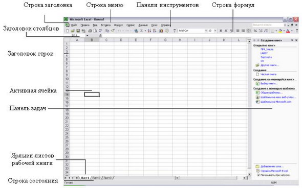Screen dimensions: 302x188
Task: Switch to Лист3 sheet tab
Action: click(x=107, y=178)
